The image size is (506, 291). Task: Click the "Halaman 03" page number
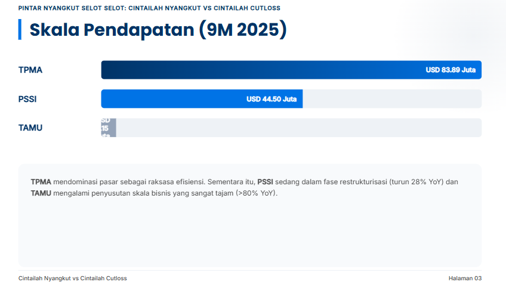[465, 278]
